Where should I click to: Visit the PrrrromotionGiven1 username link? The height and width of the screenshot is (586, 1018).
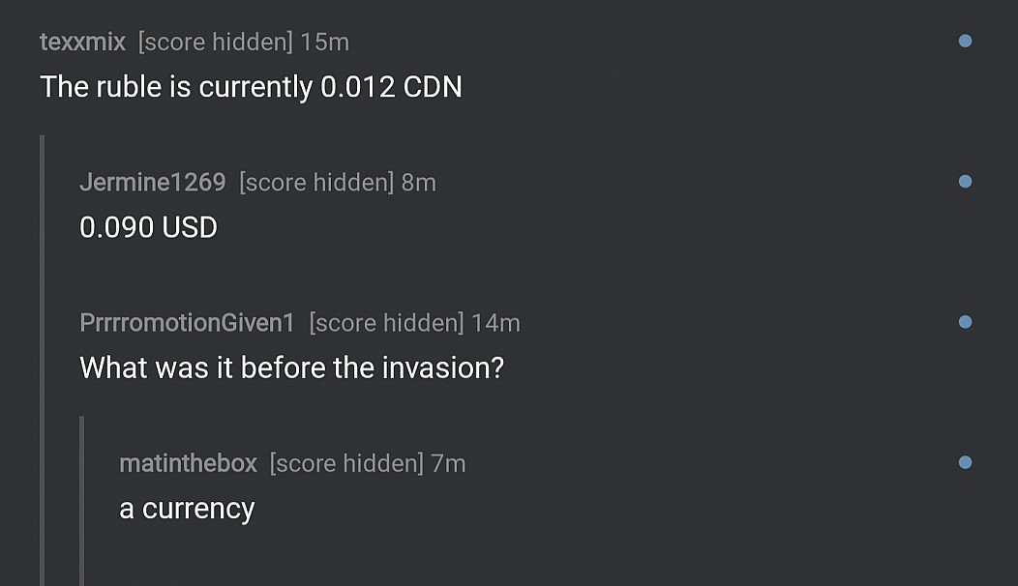click(187, 323)
